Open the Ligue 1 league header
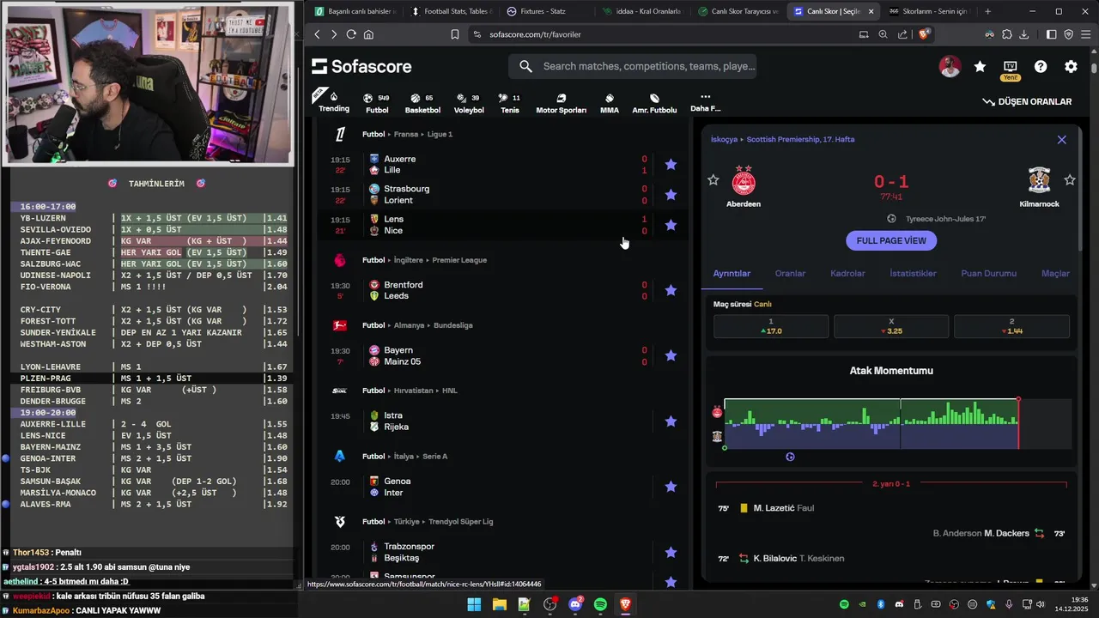 point(440,134)
